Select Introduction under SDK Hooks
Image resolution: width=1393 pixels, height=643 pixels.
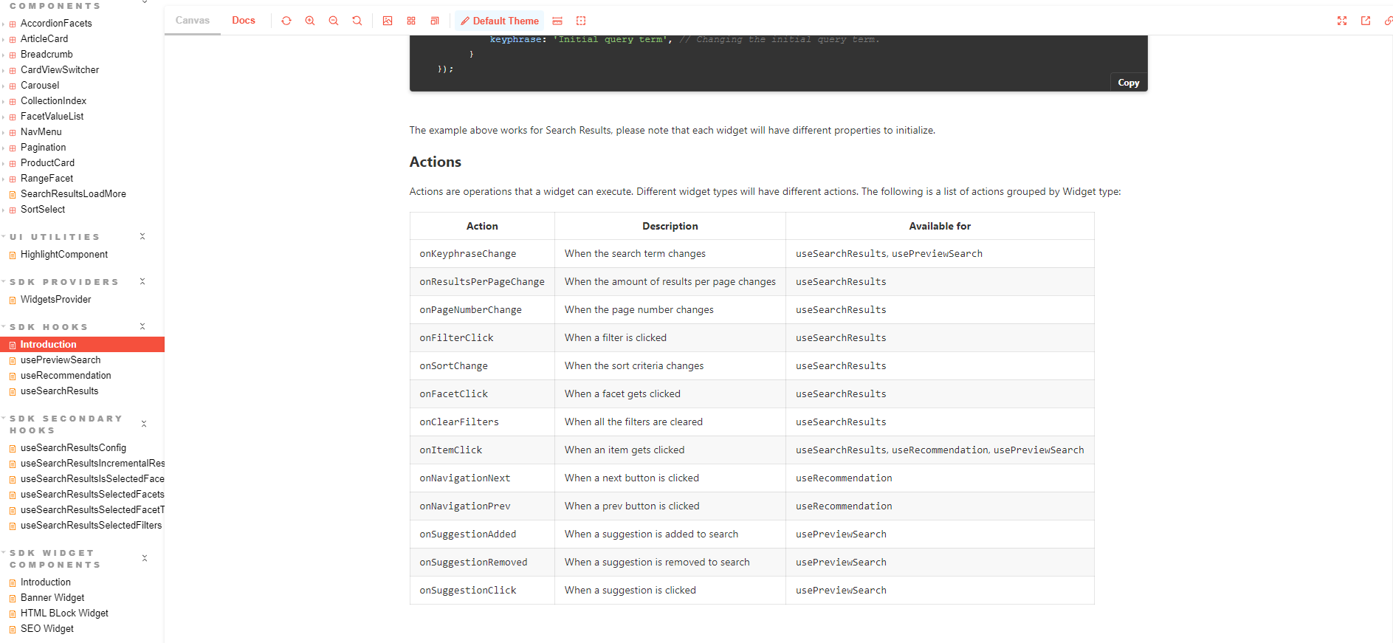click(82, 344)
